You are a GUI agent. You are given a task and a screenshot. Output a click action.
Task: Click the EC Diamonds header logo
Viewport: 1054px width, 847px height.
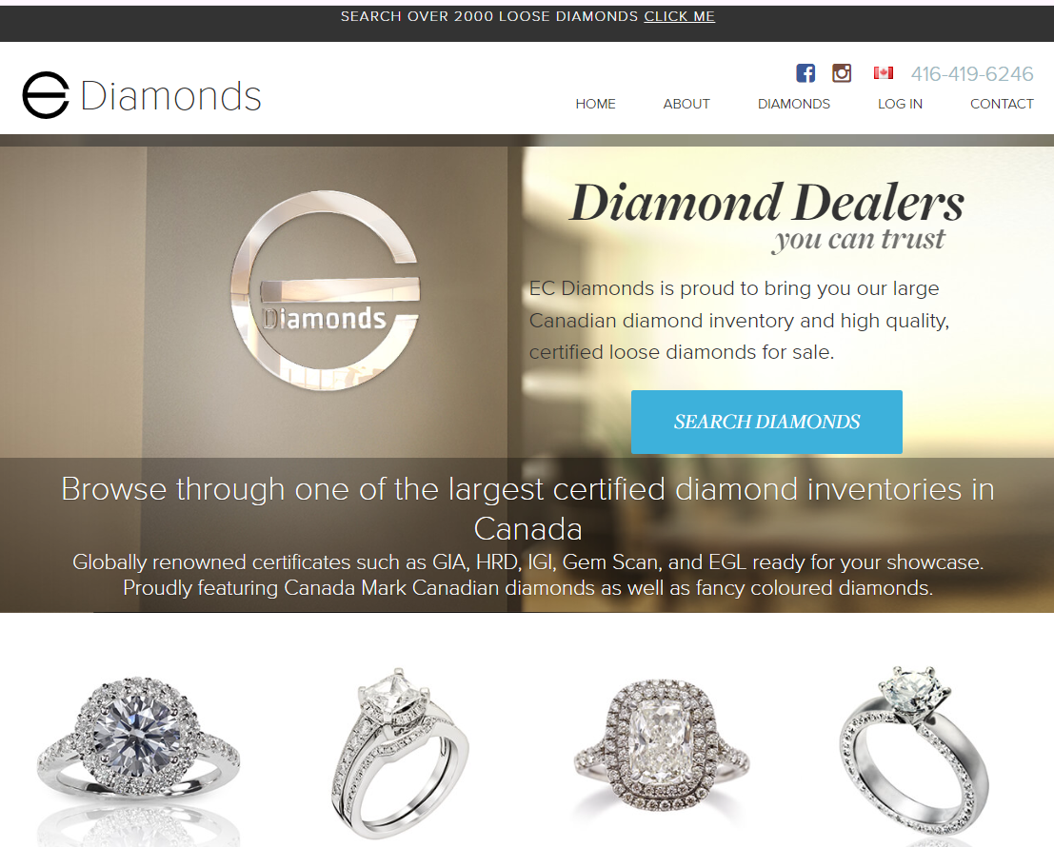coord(142,95)
